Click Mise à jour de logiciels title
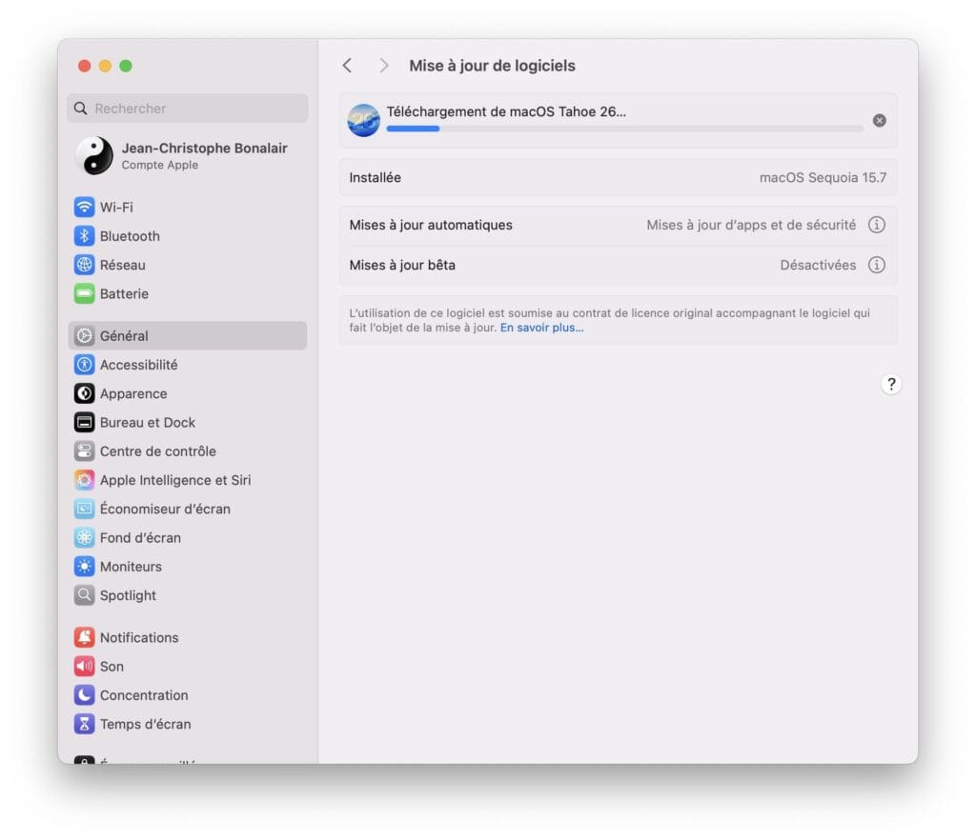This screenshot has height=840, width=976. tap(492, 66)
